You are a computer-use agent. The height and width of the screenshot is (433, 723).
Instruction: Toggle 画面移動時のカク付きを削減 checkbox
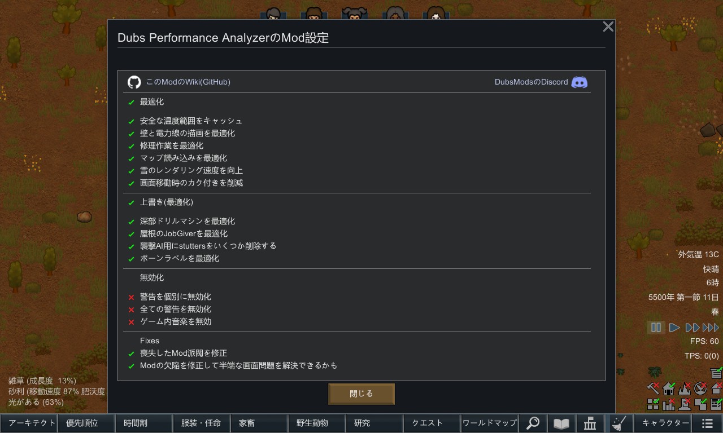(x=131, y=184)
